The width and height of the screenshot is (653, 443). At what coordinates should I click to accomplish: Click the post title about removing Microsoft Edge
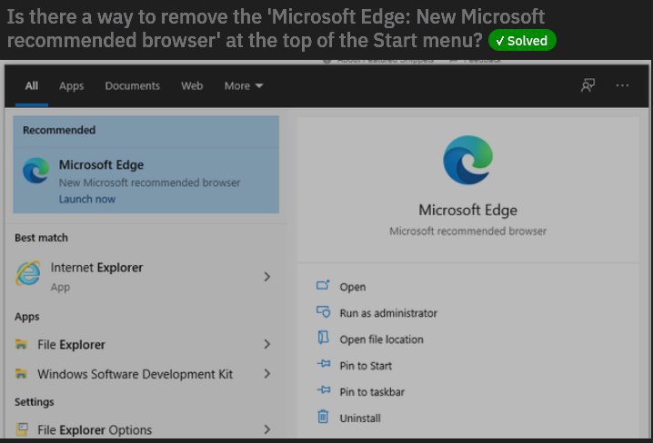(x=276, y=28)
